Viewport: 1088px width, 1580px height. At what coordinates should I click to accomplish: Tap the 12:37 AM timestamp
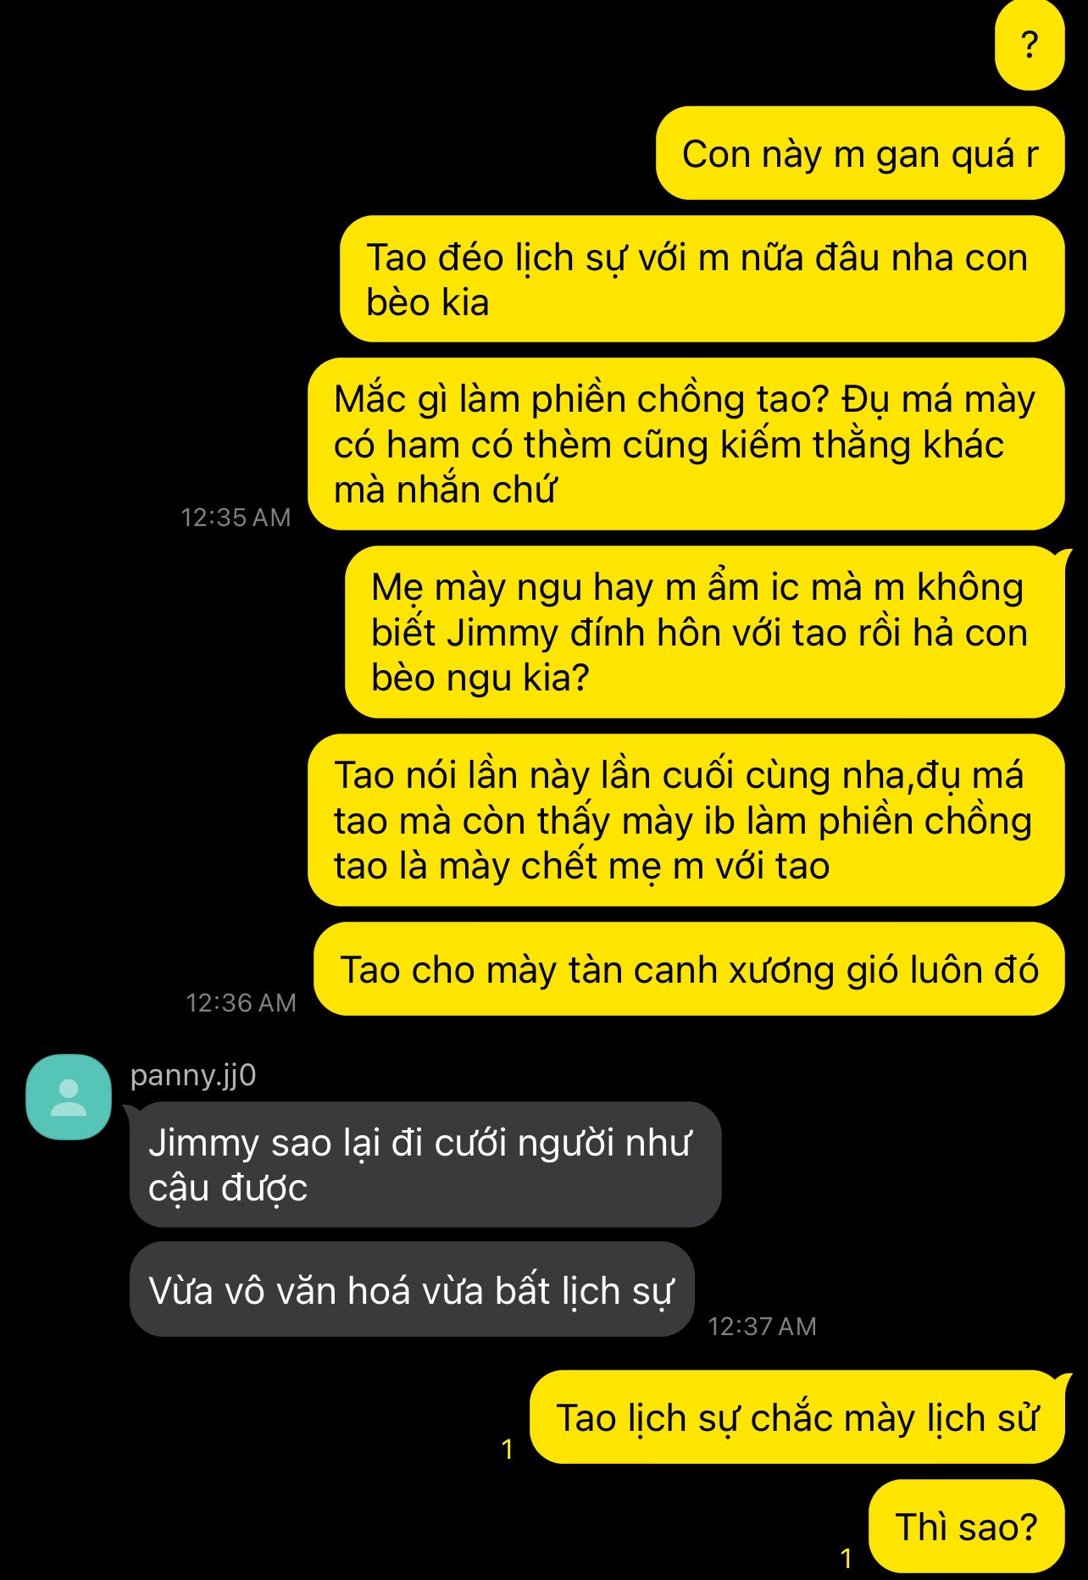point(762,1326)
